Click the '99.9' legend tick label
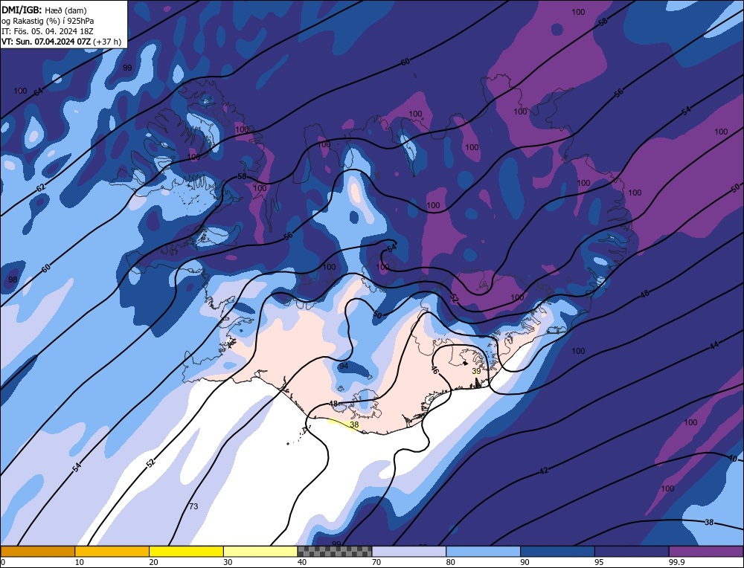This screenshot has width=744, height=568. pos(676,562)
